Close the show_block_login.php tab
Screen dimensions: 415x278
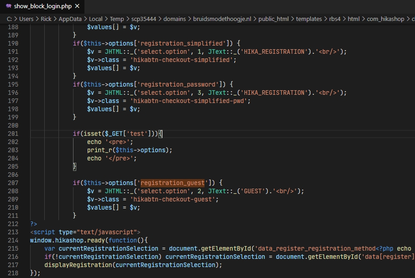click(77, 6)
